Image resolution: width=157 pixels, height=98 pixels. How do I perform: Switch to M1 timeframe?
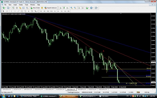point(41,11)
